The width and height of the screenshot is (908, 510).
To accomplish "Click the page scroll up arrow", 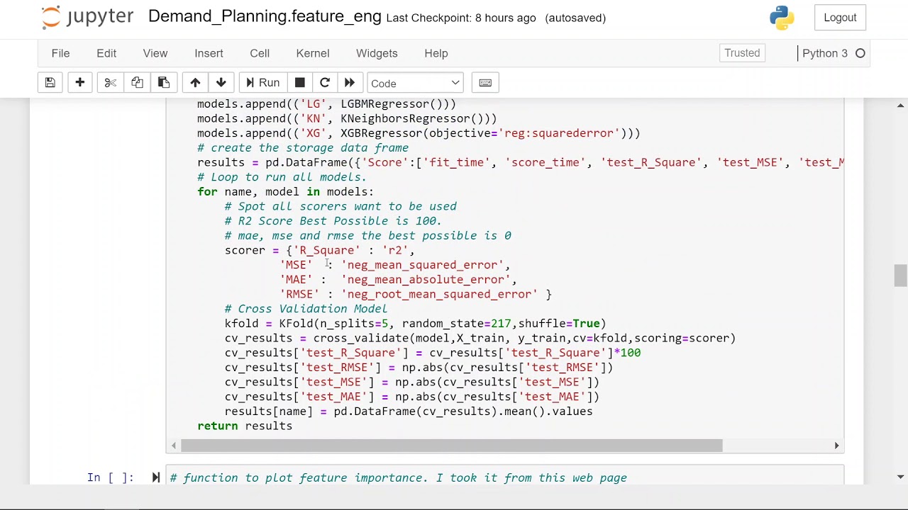I will (900, 106).
